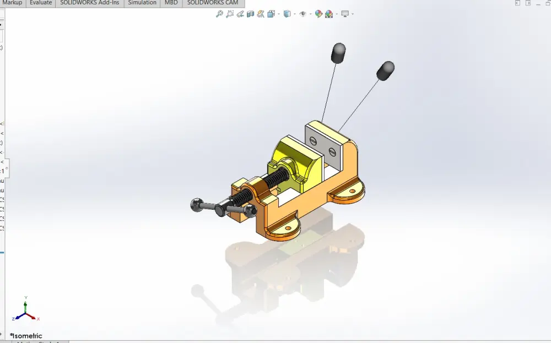Image resolution: width=551 pixels, height=343 pixels.
Task: Expand the Display Style dropdown arrow
Action: [294, 14]
